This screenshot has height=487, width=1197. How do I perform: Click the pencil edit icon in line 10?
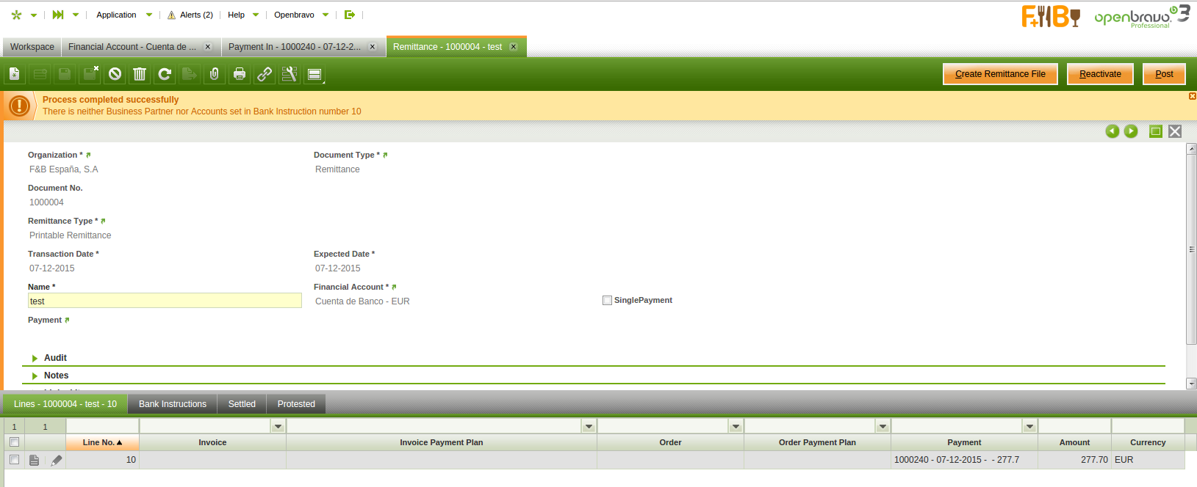point(57,460)
